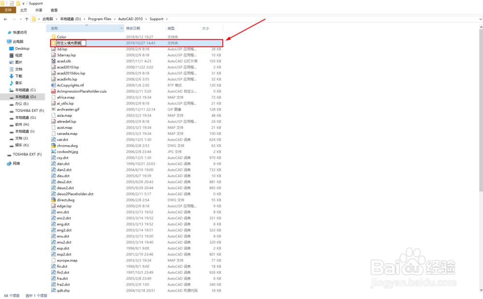483x299 pixels.
Task: Select 办公 (E:) drive
Action: coord(22,104)
